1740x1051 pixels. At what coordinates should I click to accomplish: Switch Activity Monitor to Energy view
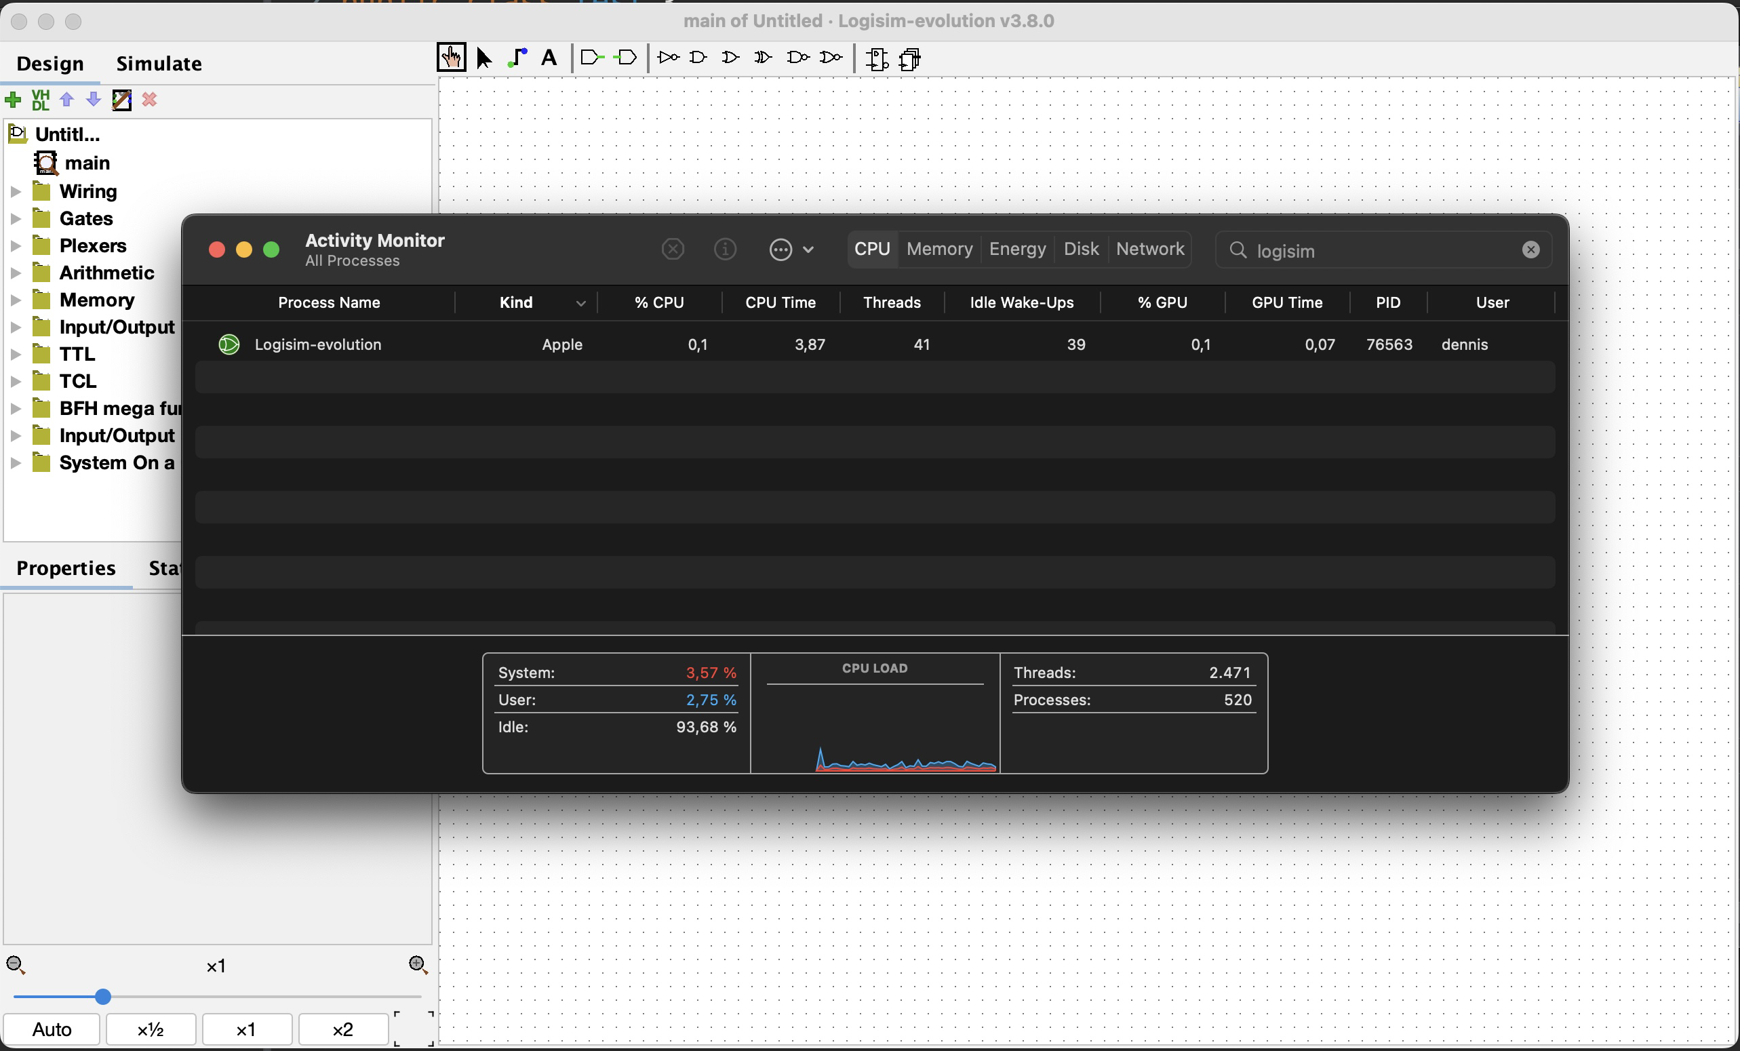(1017, 249)
